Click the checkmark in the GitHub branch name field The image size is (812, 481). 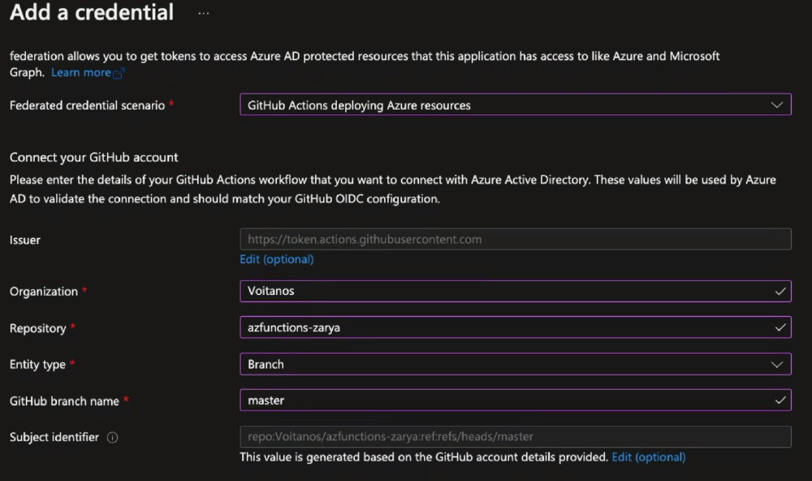pyautogui.click(x=780, y=401)
